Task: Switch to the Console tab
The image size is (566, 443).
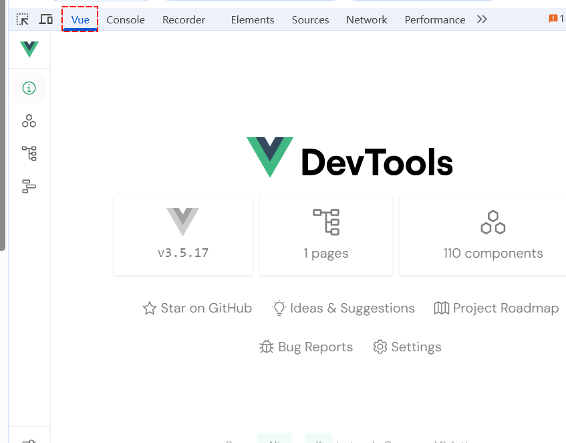Action: [x=126, y=19]
